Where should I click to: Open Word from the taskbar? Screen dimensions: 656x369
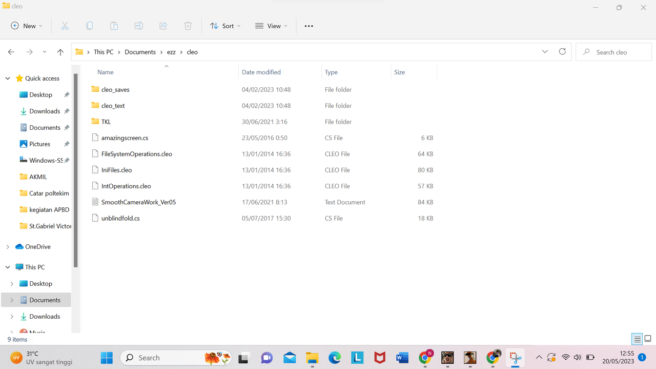(402, 357)
